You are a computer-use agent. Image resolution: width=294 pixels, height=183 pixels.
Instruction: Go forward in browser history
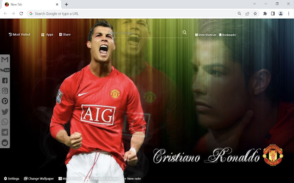[x=13, y=13]
